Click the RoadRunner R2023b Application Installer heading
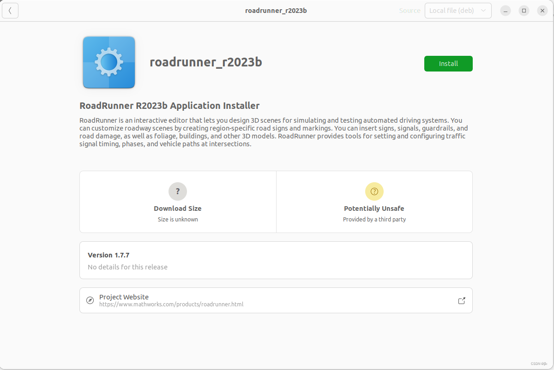This screenshot has height=370, width=554. [169, 106]
